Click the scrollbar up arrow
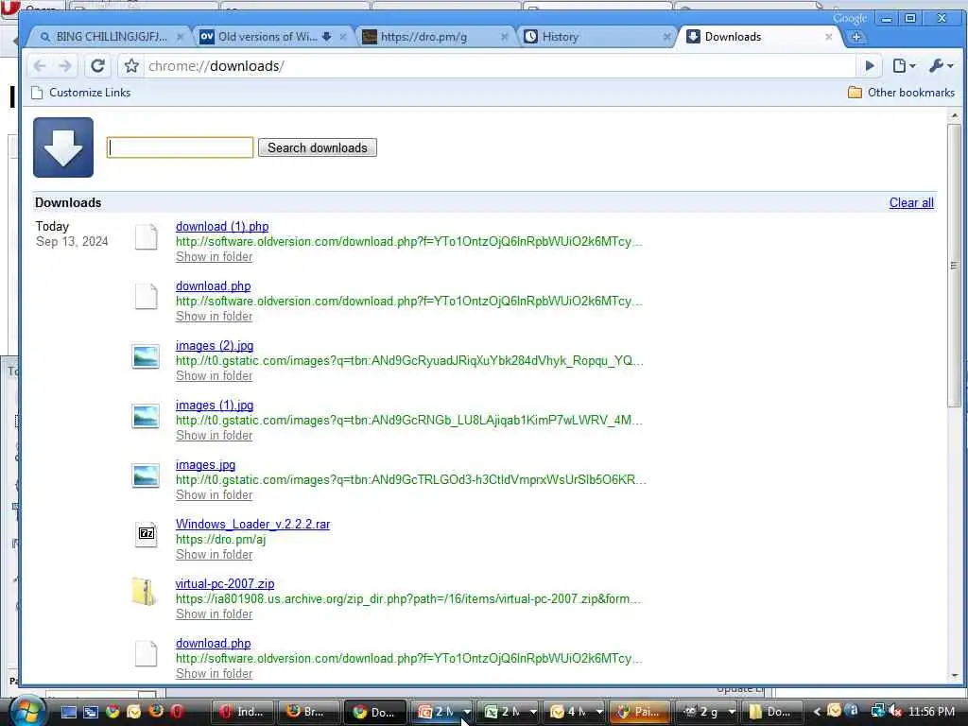968x726 pixels. click(955, 114)
